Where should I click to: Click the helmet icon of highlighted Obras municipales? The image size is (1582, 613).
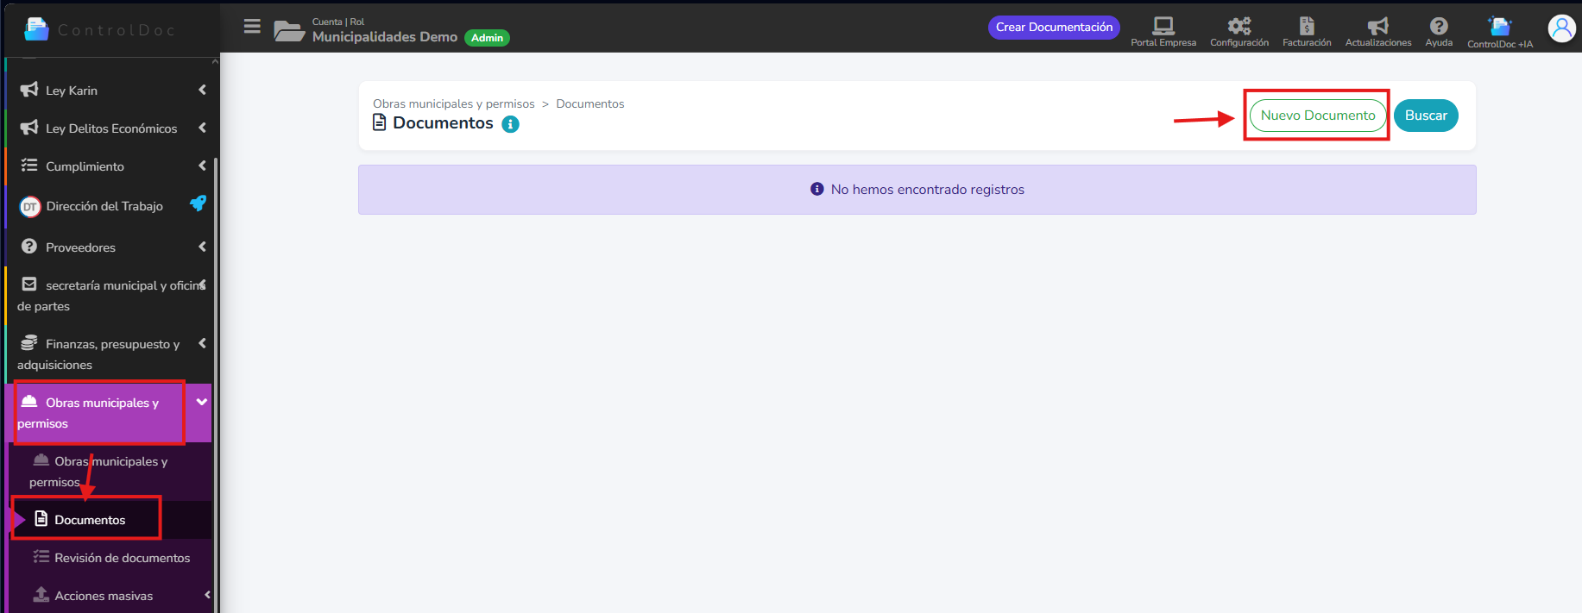click(x=29, y=402)
